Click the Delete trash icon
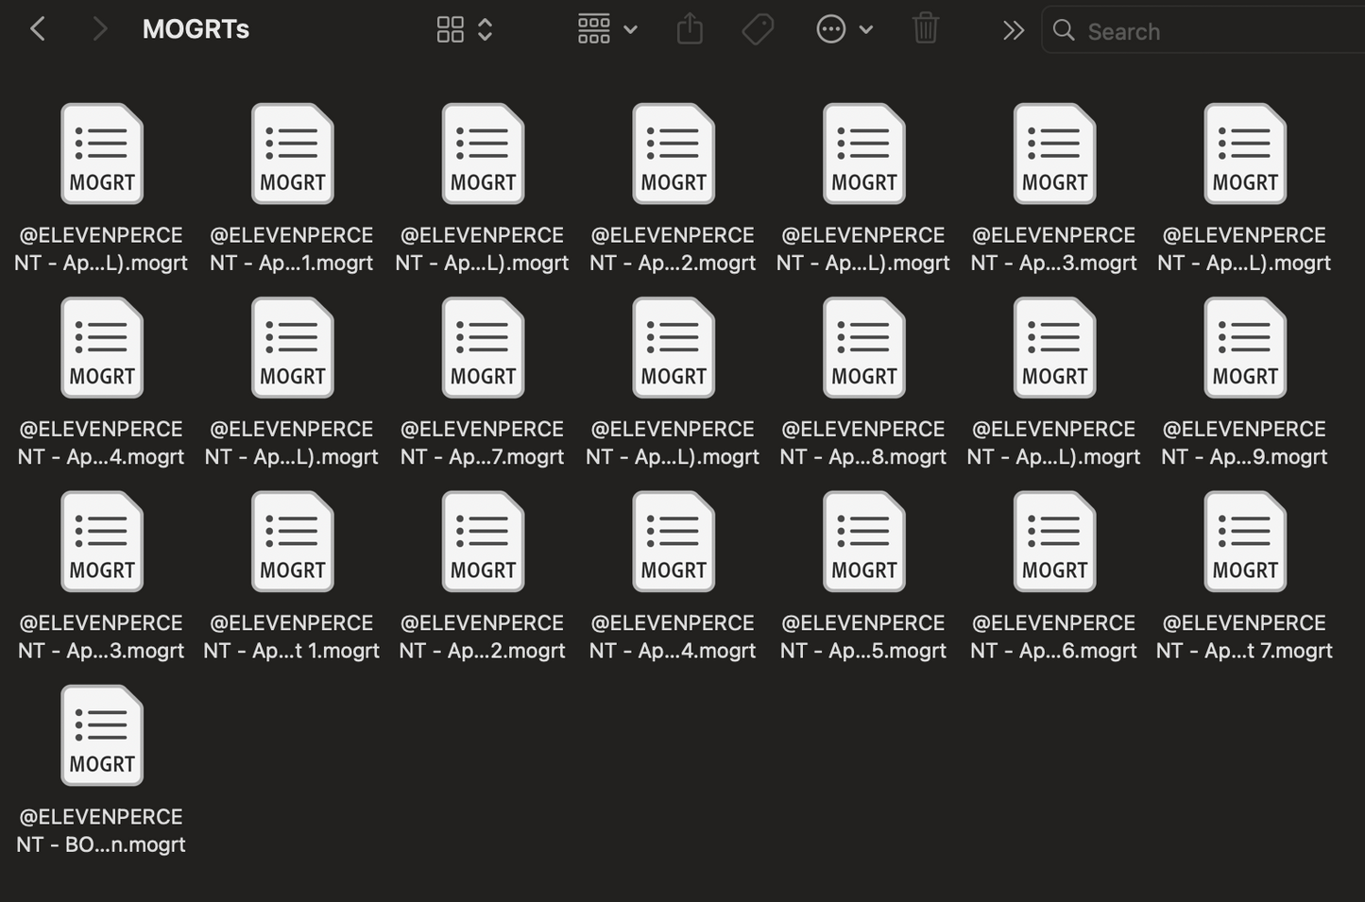This screenshot has height=902, width=1365. [x=925, y=28]
